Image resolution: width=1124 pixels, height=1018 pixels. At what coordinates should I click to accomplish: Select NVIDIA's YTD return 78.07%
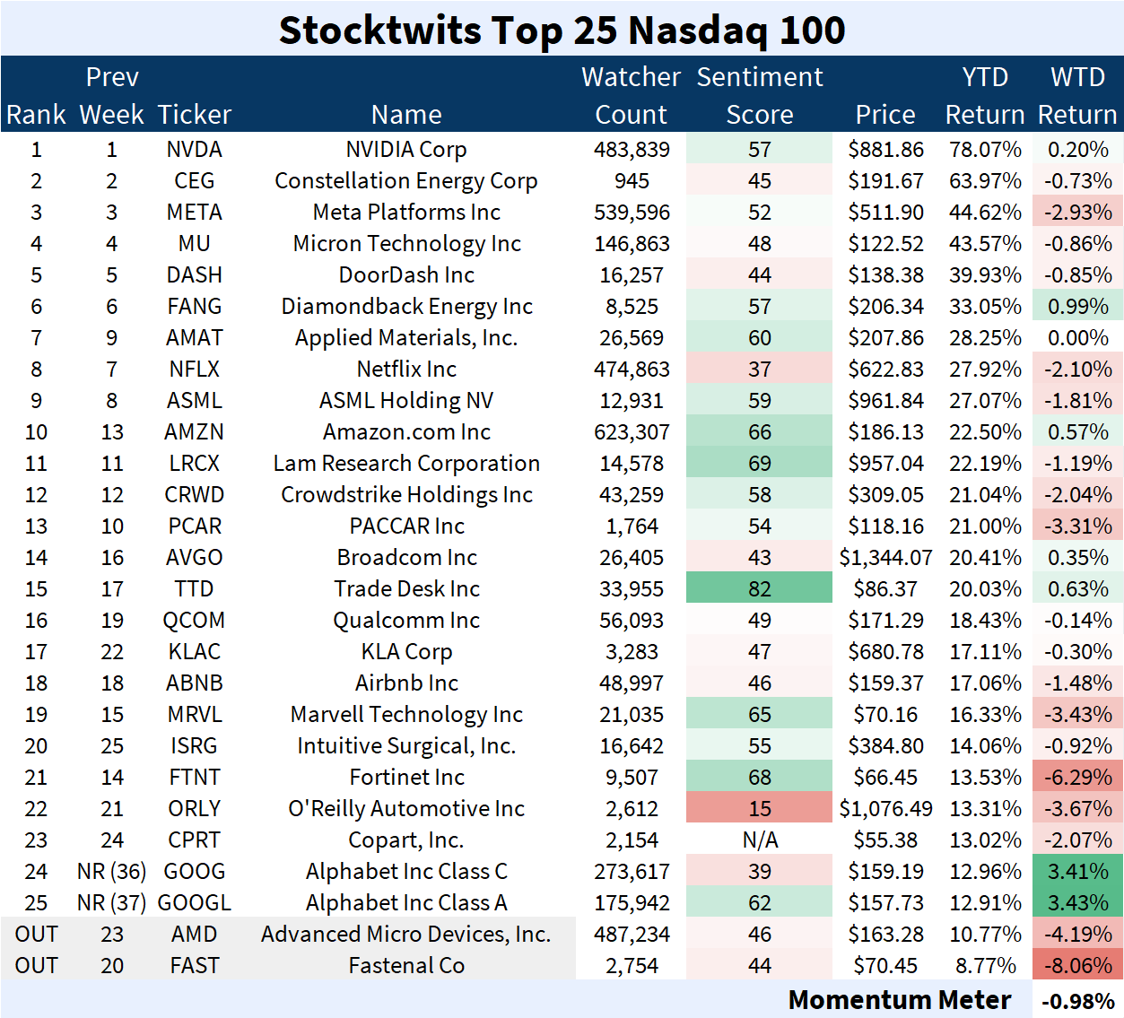[x=984, y=150]
